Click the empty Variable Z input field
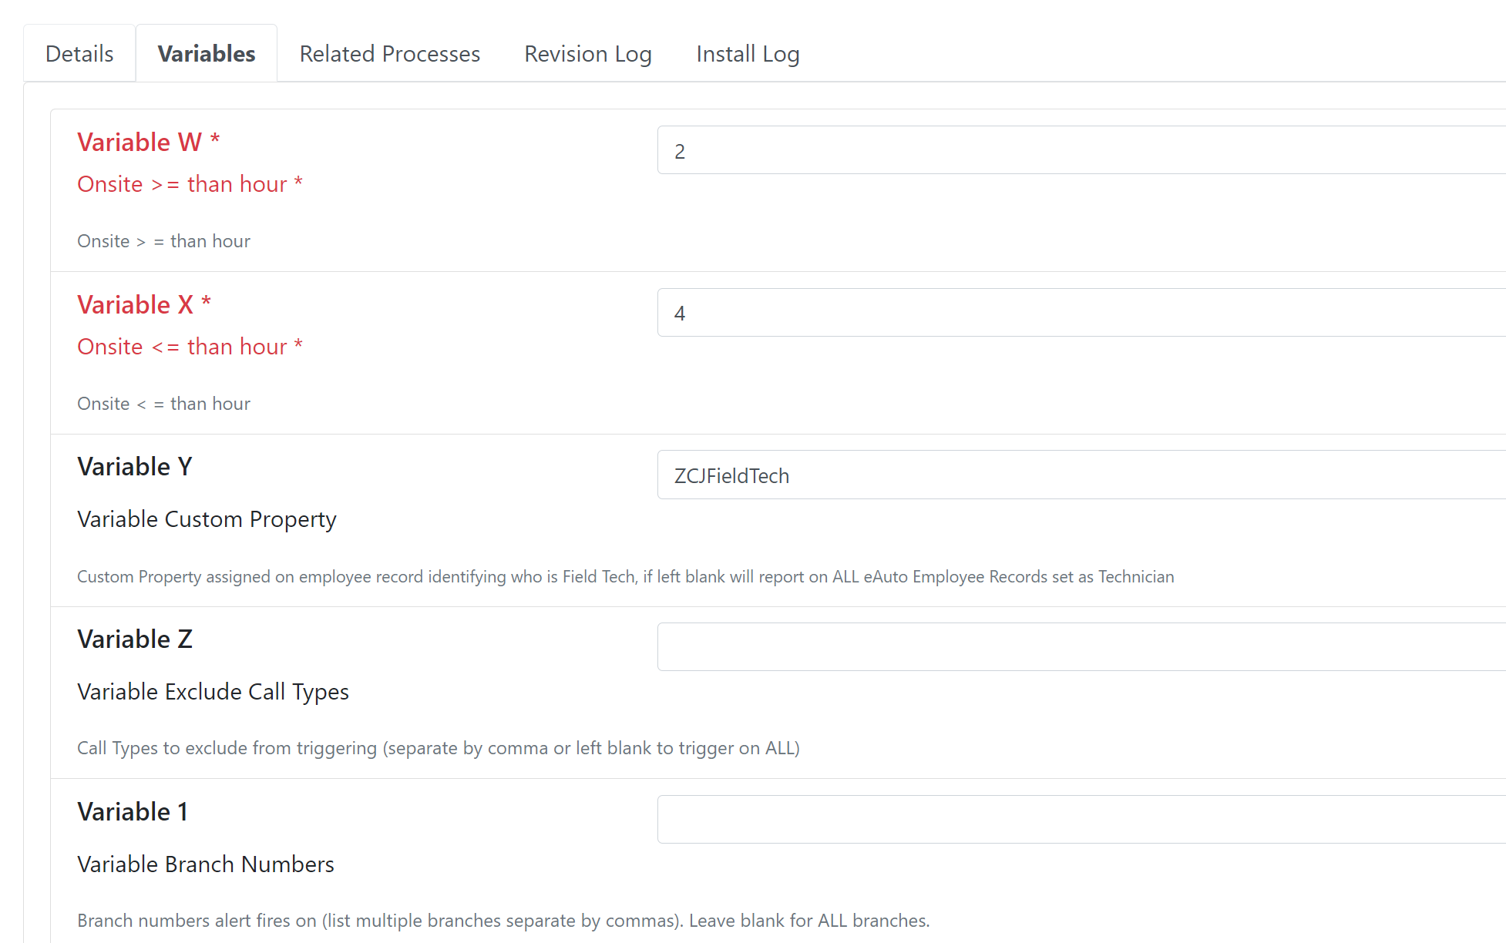Image resolution: width=1506 pixels, height=943 pixels. coord(1081,646)
